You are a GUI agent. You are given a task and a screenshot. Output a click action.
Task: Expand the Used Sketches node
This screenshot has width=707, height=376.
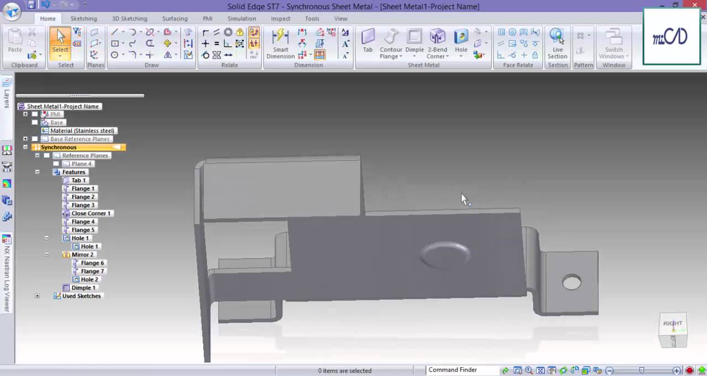click(x=38, y=296)
